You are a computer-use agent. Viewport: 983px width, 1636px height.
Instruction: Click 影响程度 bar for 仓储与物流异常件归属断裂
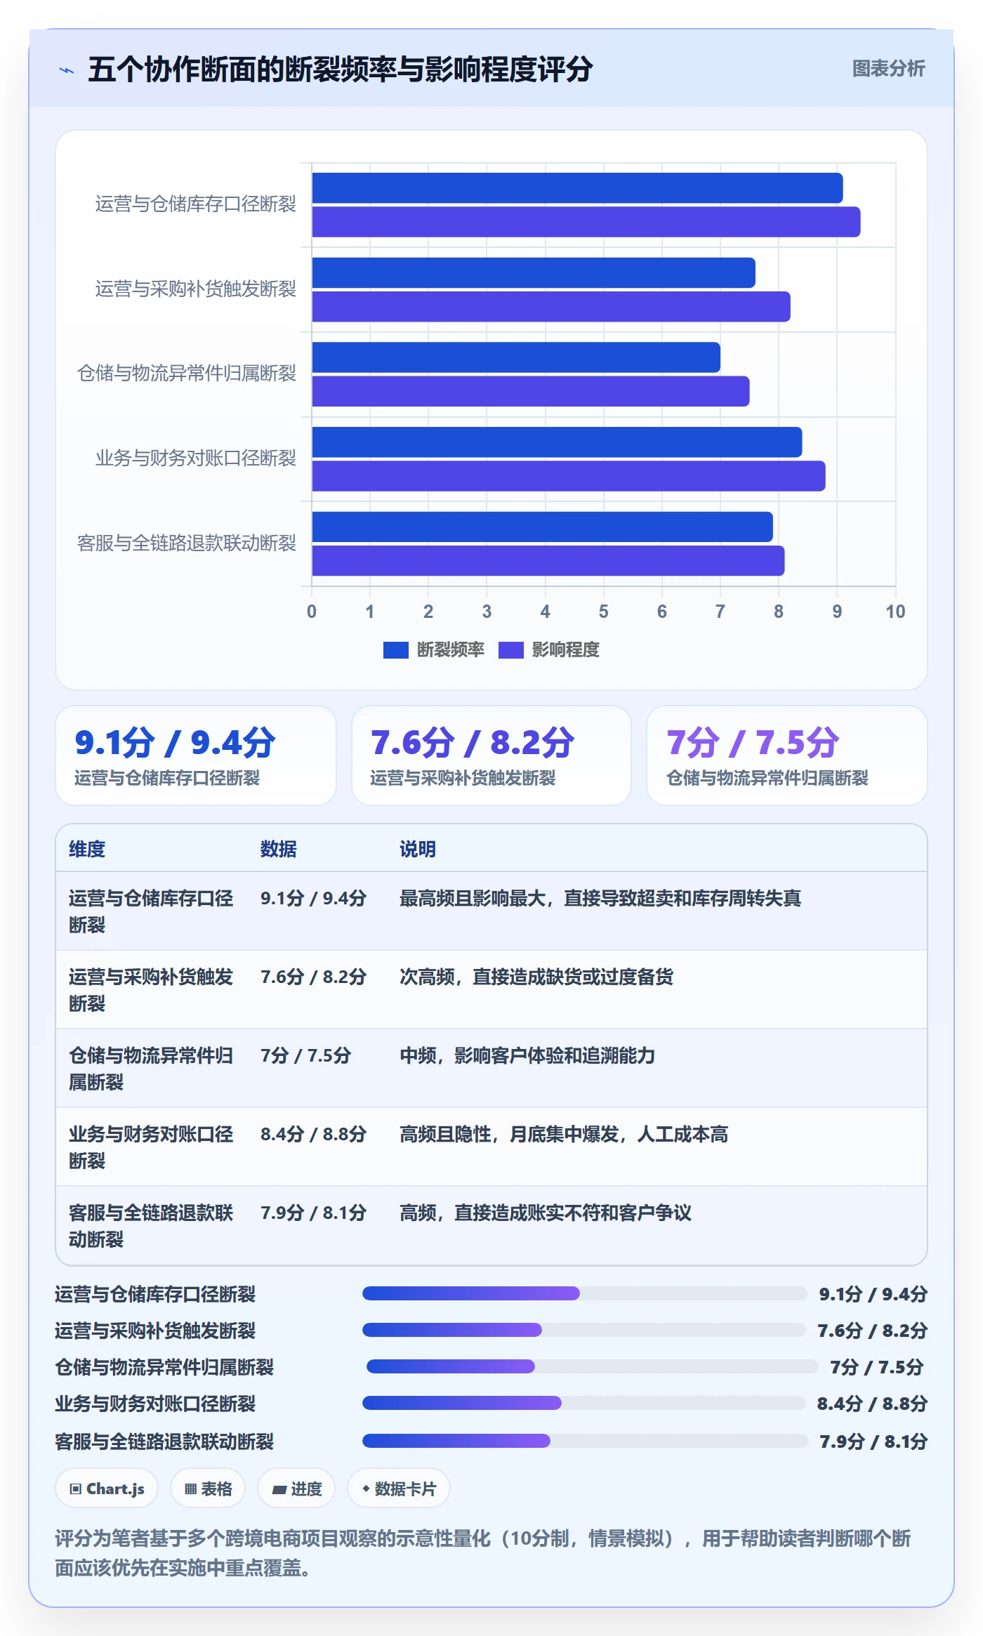click(531, 391)
